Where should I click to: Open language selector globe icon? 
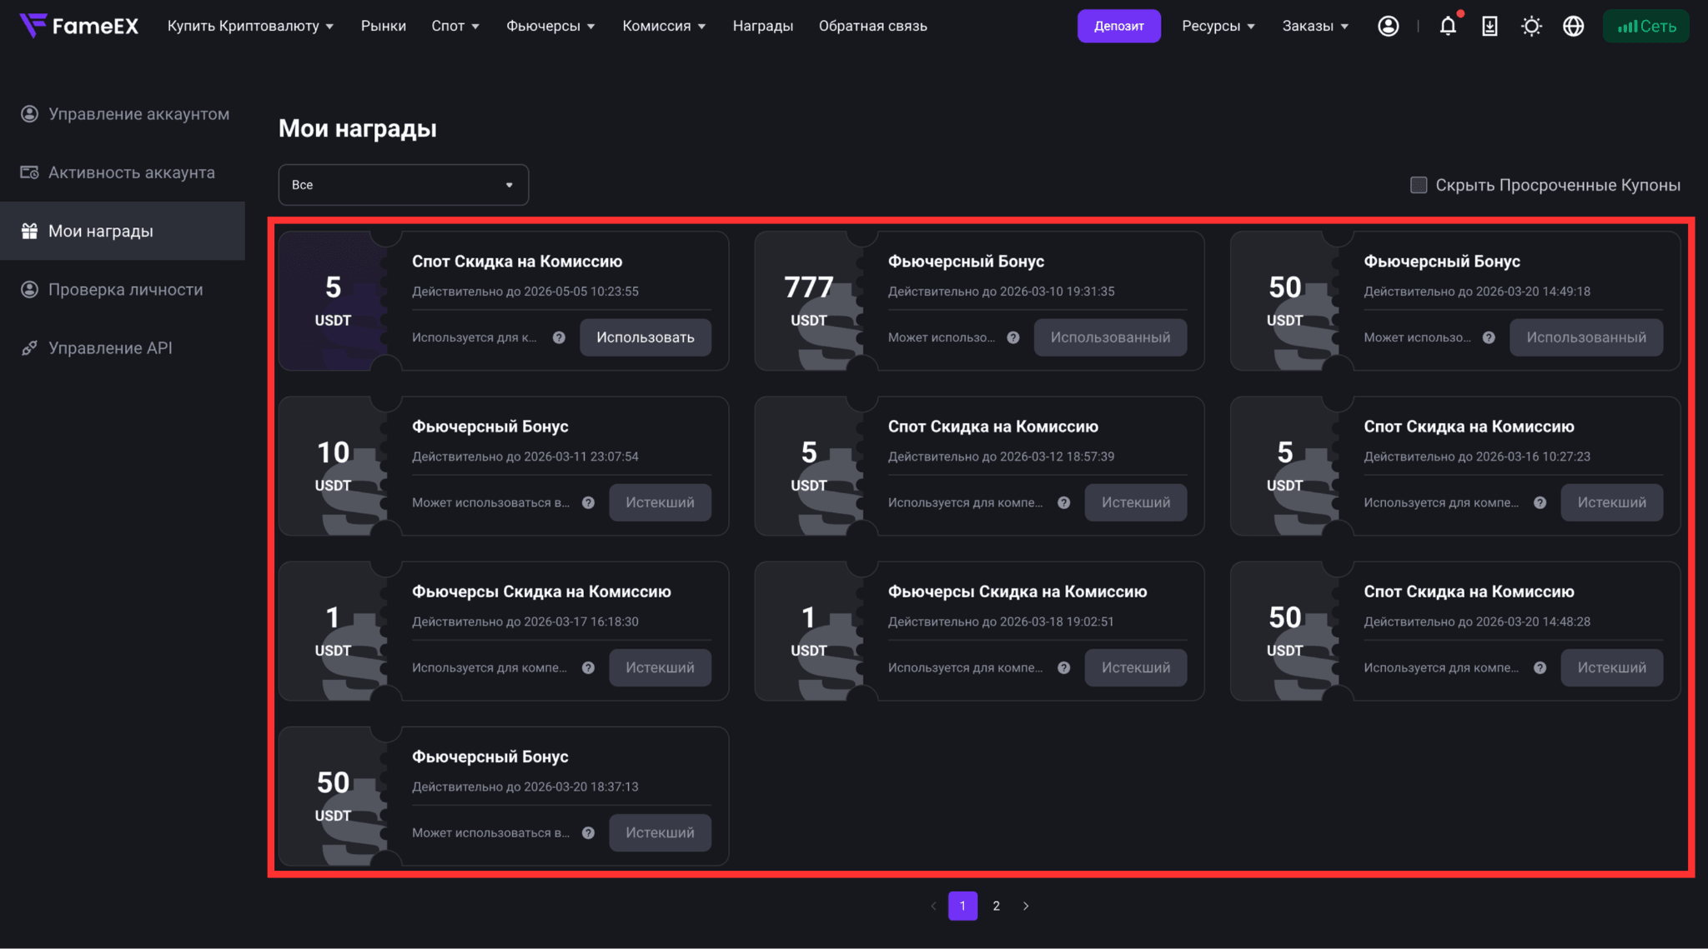coord(1573,26)
